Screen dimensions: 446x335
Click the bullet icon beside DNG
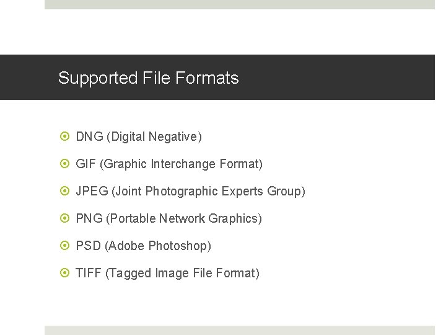coord(65,136)
